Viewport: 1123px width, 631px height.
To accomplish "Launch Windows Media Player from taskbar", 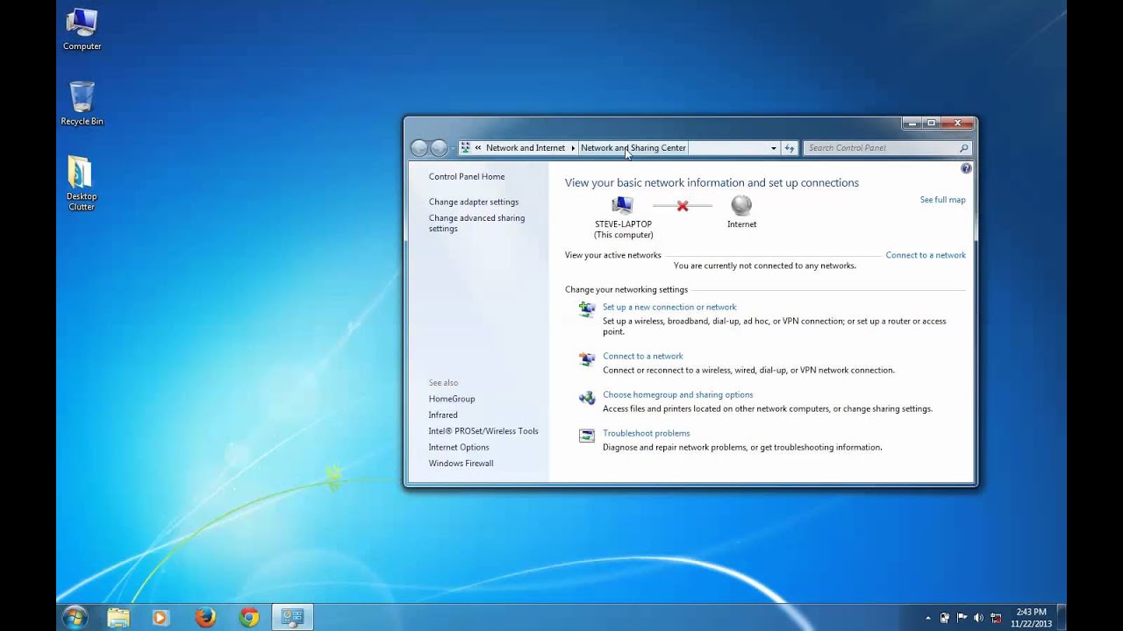I will [161, 618].
